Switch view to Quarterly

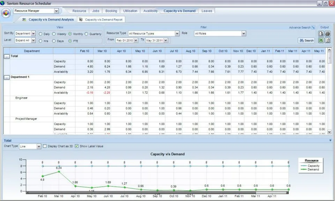86,34
